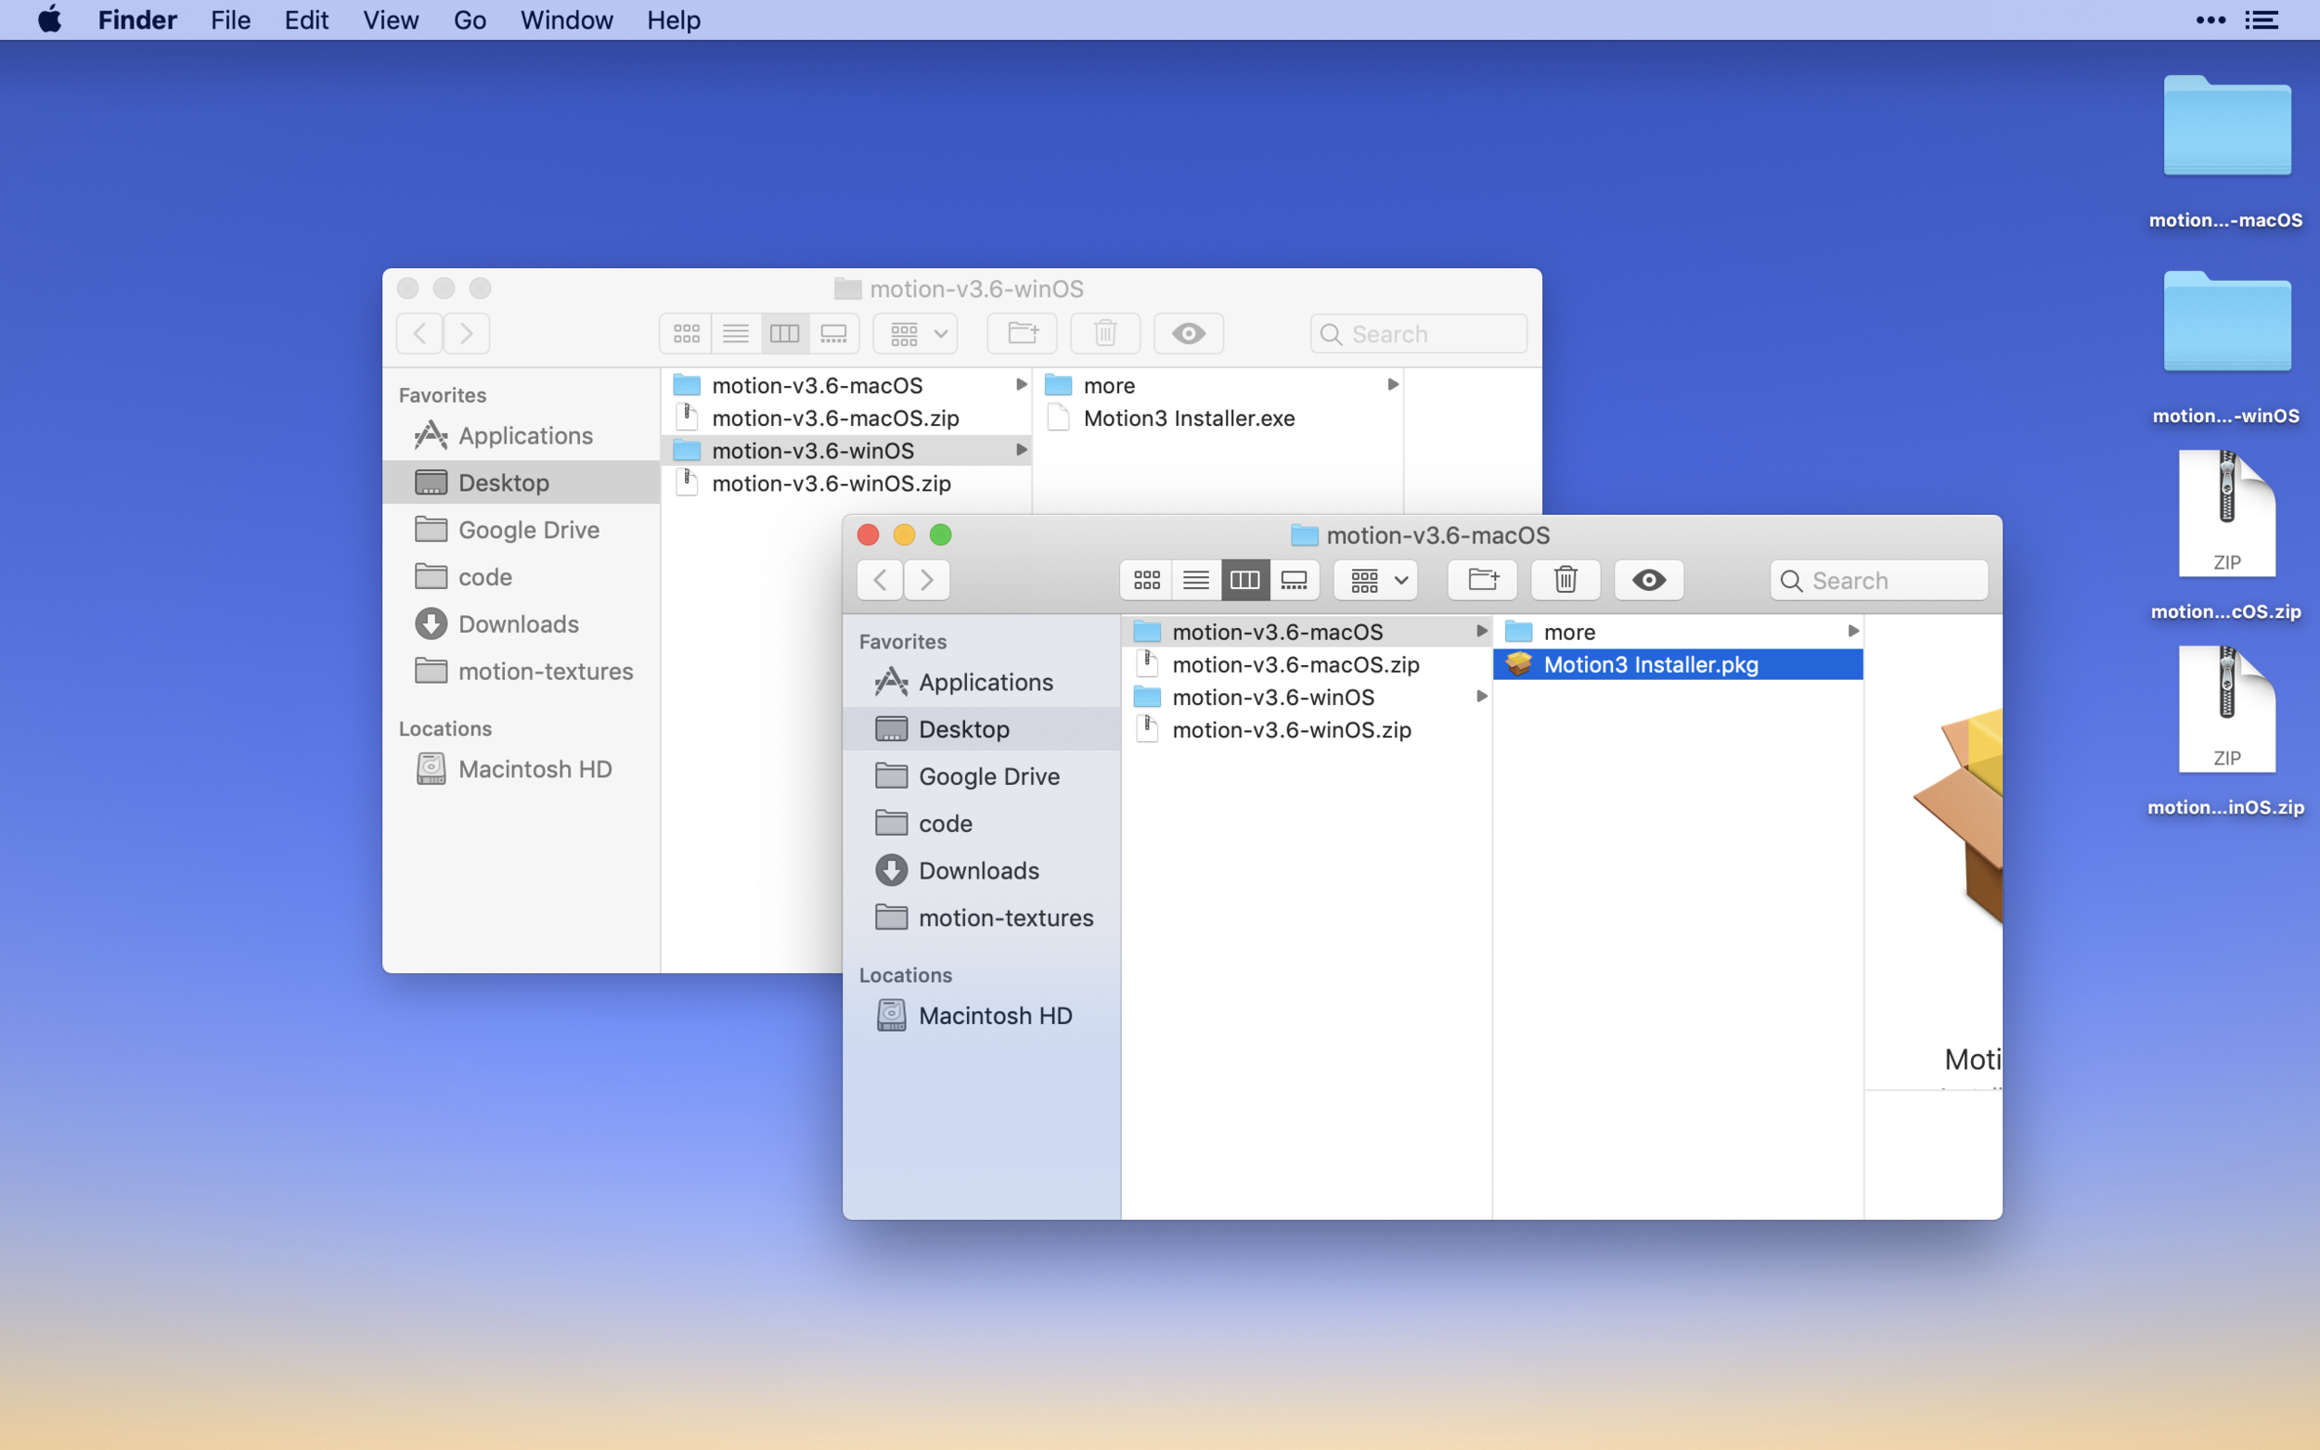Open the Edit menu

(306, 19)
